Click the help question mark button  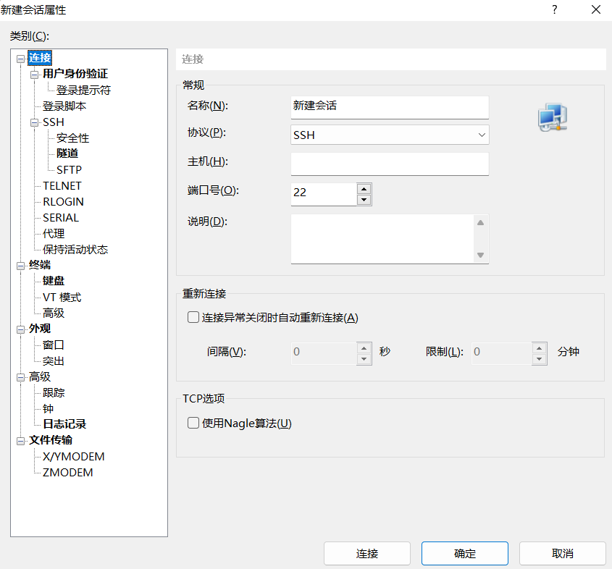pos(555,9)
